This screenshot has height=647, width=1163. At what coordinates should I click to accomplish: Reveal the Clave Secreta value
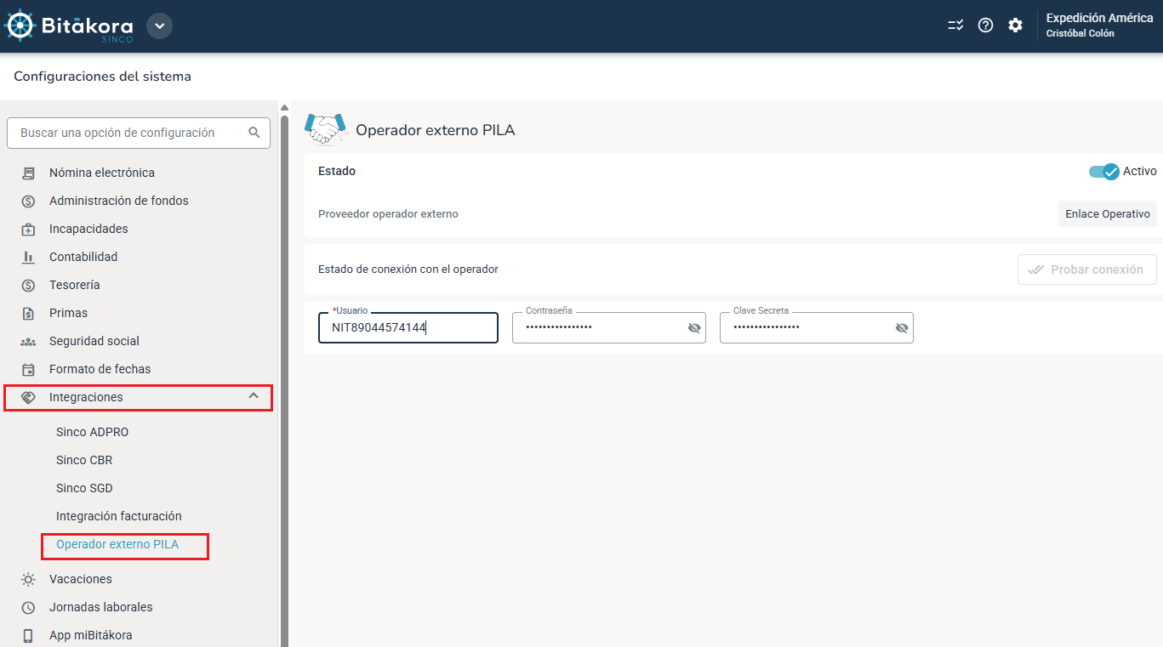(901, 327)
